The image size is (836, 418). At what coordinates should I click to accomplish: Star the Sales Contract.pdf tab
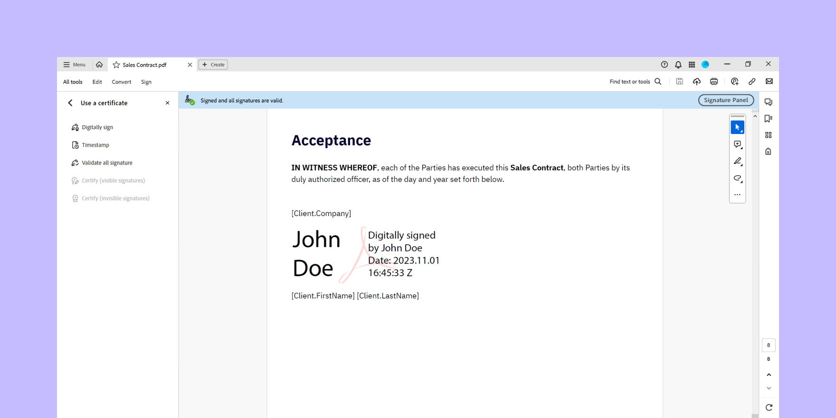pos(116,65)
